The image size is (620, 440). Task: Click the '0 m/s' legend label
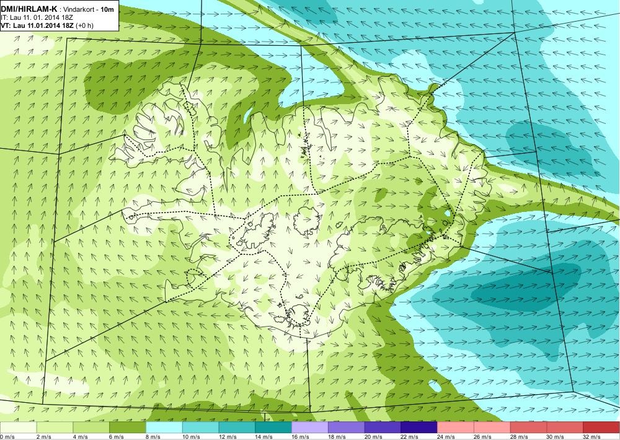click(7, 437)
